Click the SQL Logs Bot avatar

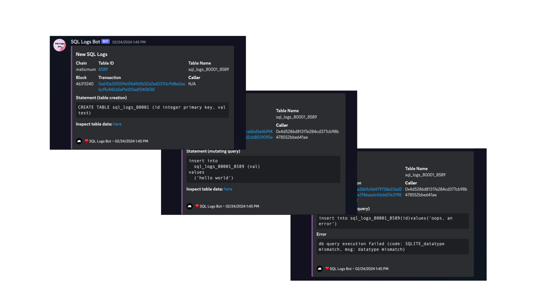59,45
